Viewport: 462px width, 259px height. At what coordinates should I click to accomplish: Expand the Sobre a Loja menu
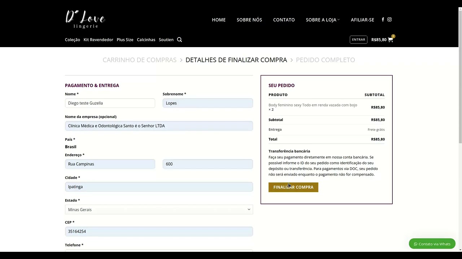click(323, 20)
